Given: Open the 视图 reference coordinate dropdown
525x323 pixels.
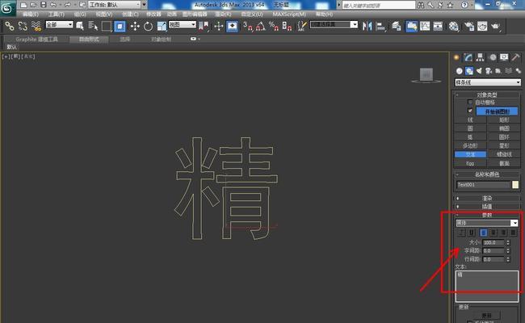Looking at the screenshot, I should tap(183, 24).
